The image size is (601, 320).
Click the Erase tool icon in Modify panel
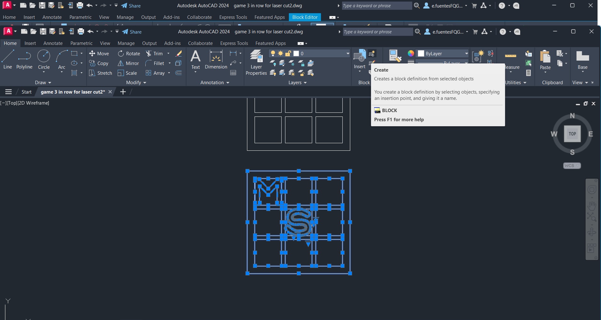(178, 53)
